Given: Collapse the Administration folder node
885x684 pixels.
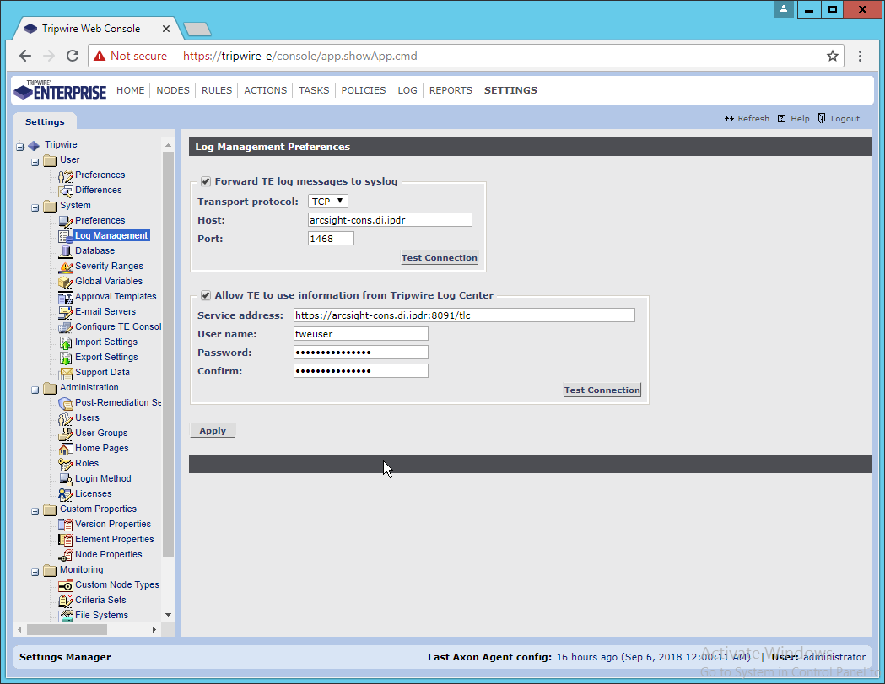Looking at the screenshot, I should tap(35, 388).
